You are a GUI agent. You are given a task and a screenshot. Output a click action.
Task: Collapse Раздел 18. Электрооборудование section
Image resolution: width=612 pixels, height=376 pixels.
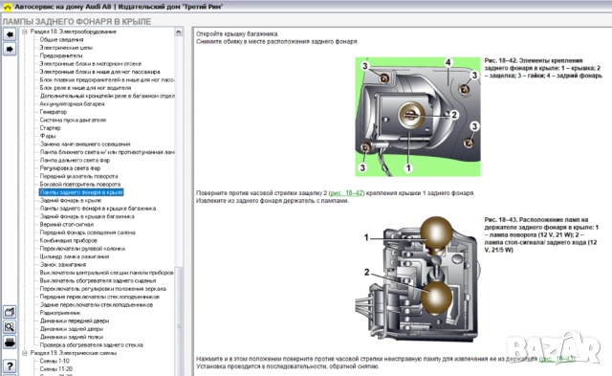click(25, 32)
